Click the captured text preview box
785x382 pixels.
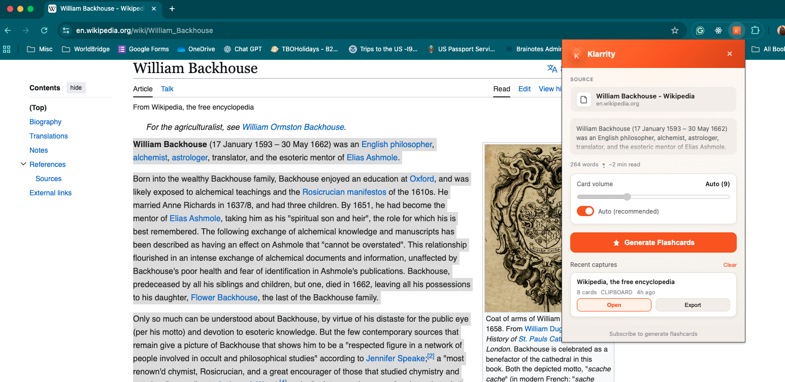[653, 137]
